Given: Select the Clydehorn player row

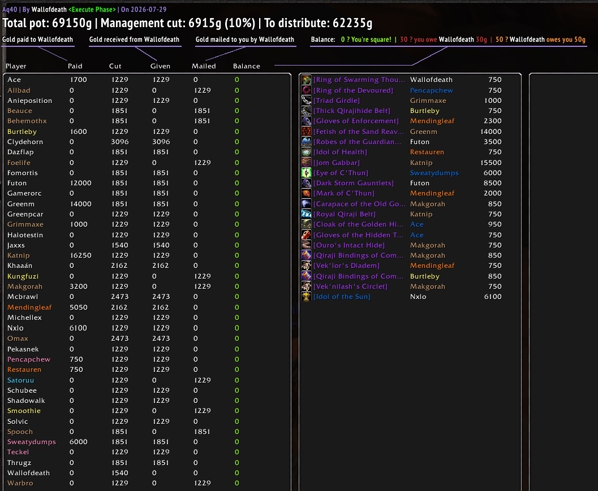Looking at the screenshot, I should point(147,142).
